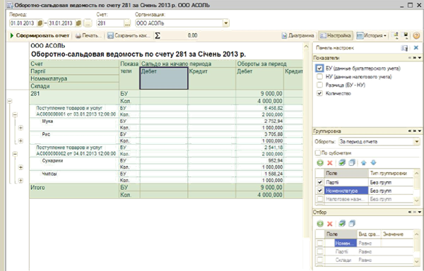Toggle the По субсчетам checkbox
Viewport: 424px width, 271px height.
point(318,152)
